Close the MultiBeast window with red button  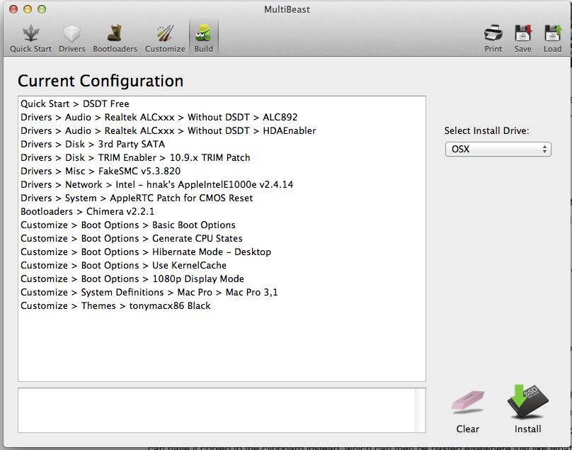[13, 9]
